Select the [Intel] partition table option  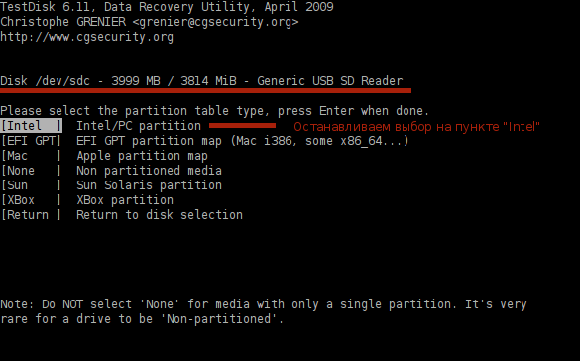31,126
